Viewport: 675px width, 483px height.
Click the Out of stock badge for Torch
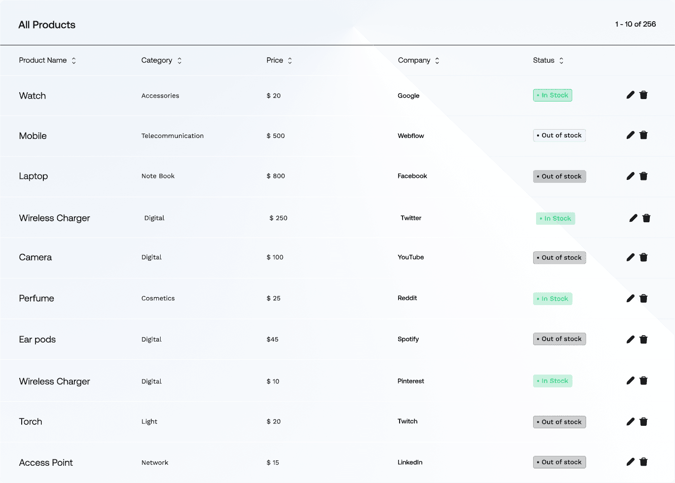pos(559,422)
